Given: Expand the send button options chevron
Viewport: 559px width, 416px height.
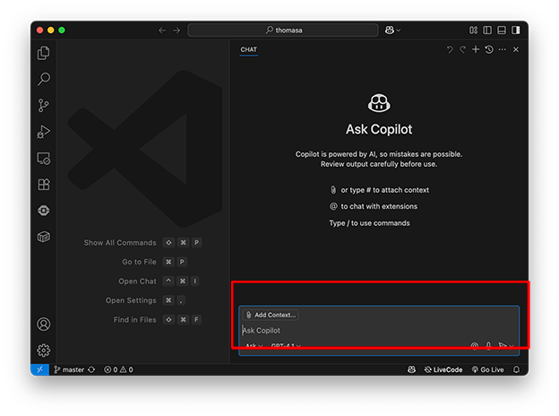Looking at the screenshot, I should pyautogui.click(x=512, y=346).
